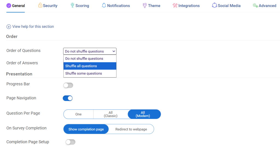Choose All (Classic) questions per page
Viewport: 280px width, 149px height.
(110, 114)
